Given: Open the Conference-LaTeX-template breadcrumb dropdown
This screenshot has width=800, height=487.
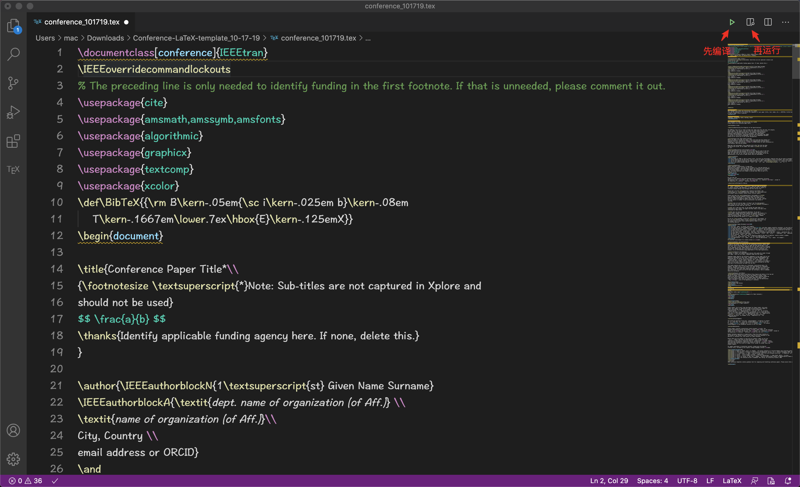Looking at the screenshot, I should point(196,38).
